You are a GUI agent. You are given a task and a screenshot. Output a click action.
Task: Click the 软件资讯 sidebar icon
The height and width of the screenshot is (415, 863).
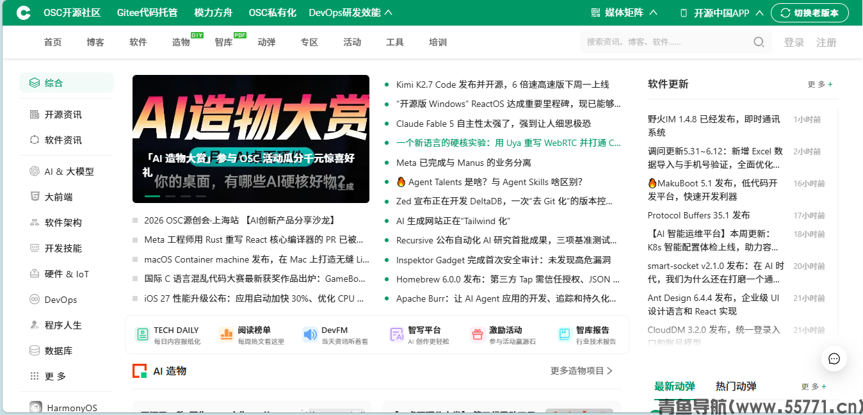tap(35, 140)
